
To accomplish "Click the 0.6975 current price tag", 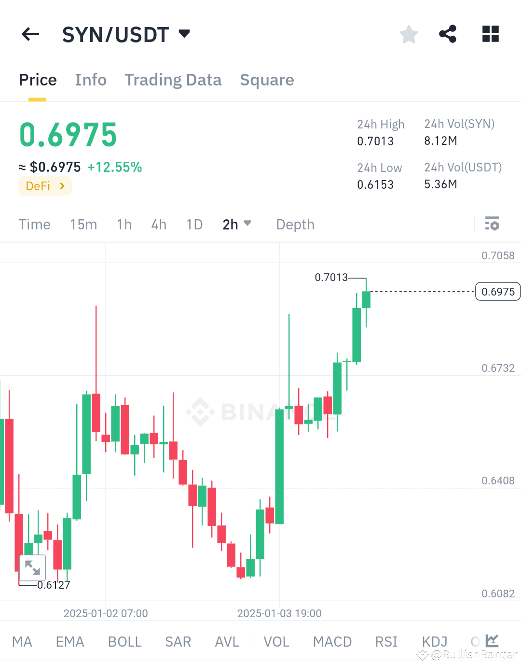I will click(497, 291).
